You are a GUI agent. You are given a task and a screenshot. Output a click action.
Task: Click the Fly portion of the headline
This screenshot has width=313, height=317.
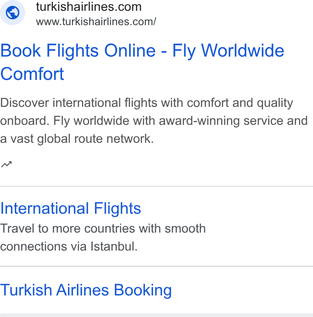coord(184,52)
